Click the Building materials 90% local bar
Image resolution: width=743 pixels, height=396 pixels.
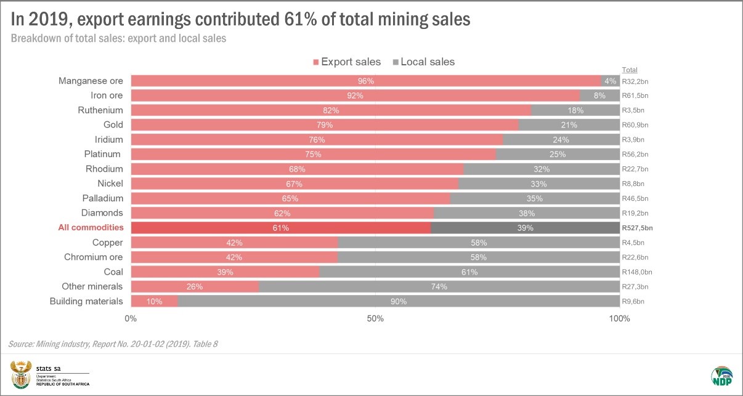point(399,301)
